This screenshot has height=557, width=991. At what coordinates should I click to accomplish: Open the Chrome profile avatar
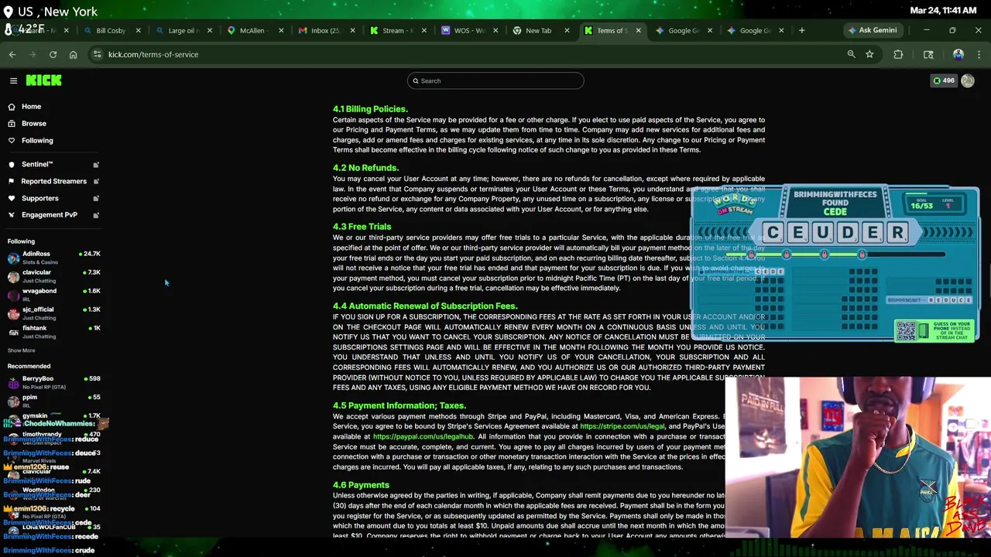[958, 54]
